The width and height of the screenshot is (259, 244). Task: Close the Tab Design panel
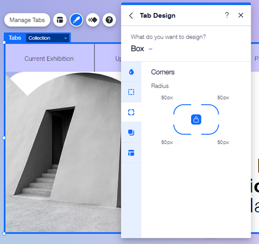tap(241, 15)
